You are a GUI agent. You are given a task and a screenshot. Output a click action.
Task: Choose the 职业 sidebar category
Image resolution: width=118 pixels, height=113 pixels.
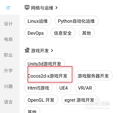click(x=8, y=55)
